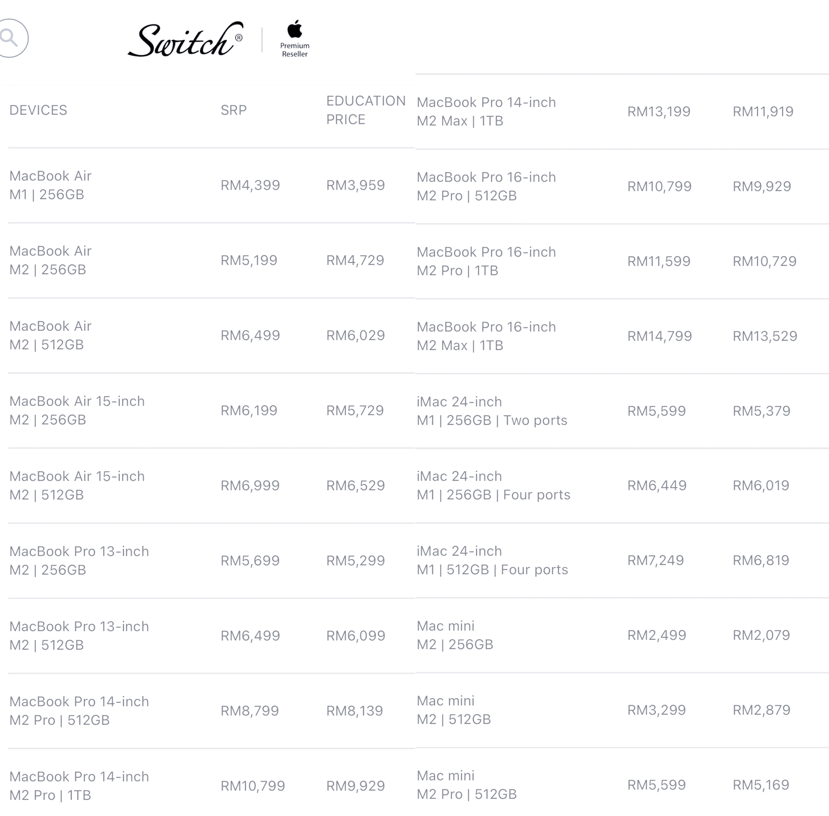Click MacBook Air M2 512GB device name
Image resolution: width=829 pixels, height=816 pixels.
(x=51, y=335)
